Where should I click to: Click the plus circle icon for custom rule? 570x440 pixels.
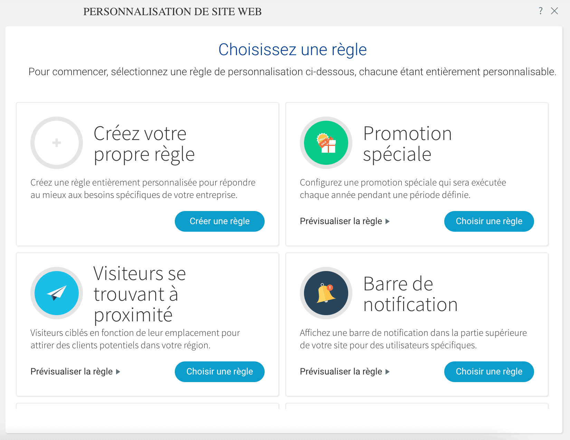57,143
